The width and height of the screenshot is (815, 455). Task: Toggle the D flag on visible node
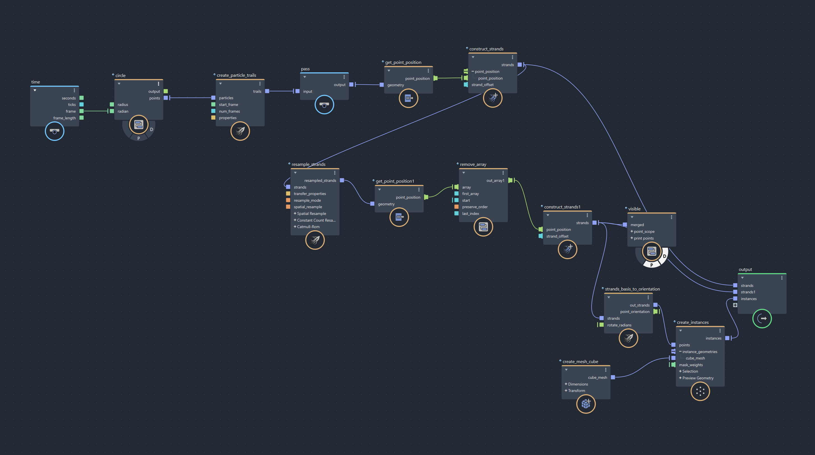(664, 256)
